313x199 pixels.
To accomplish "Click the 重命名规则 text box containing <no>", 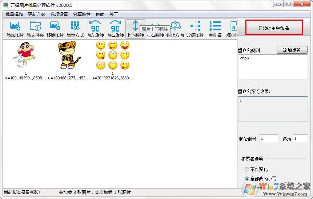I will click(273, 67).
